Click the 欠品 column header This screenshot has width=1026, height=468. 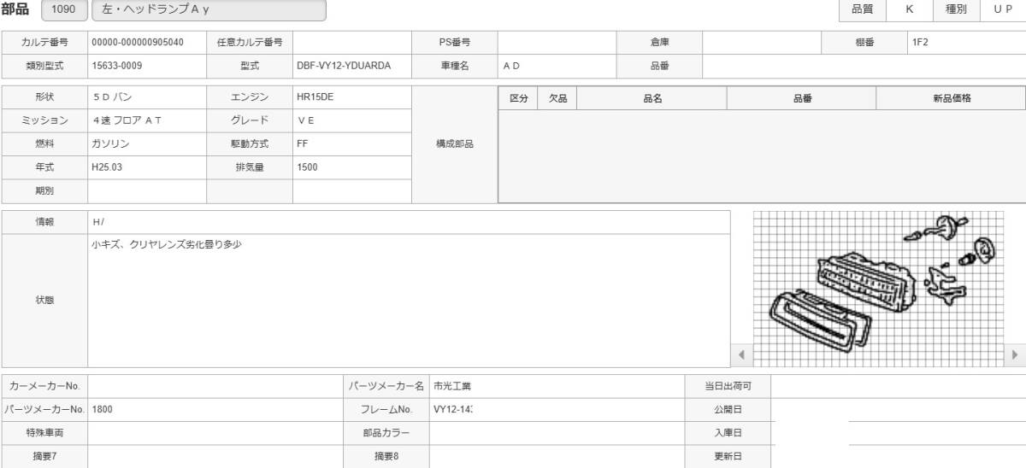click(558, 98)
